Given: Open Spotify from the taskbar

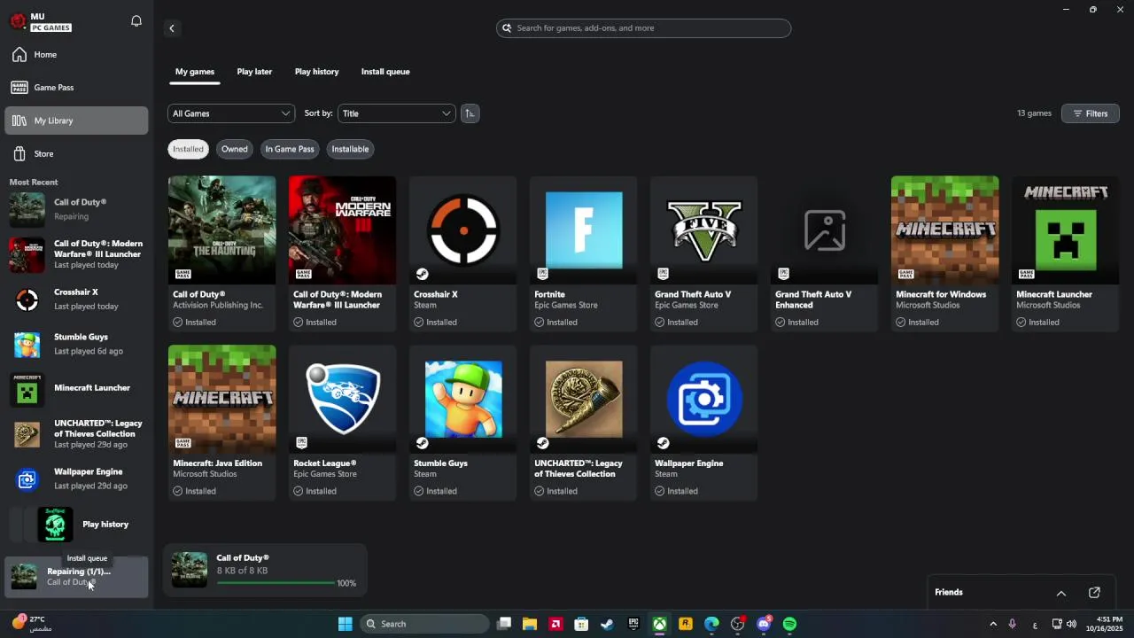Looking at the screenshot, I should (789, 624).
